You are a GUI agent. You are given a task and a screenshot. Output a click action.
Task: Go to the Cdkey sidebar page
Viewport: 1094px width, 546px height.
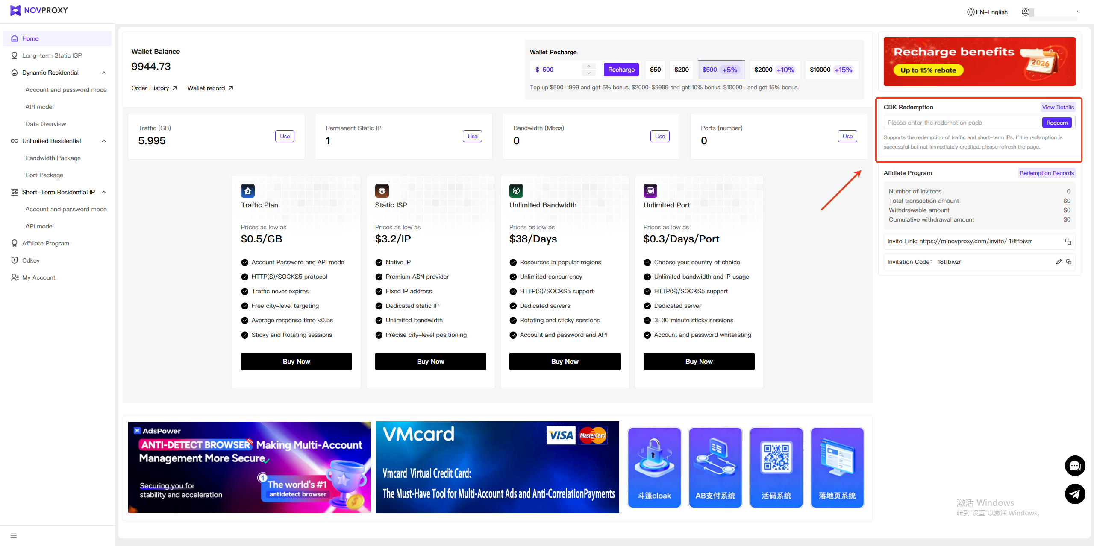31,260
